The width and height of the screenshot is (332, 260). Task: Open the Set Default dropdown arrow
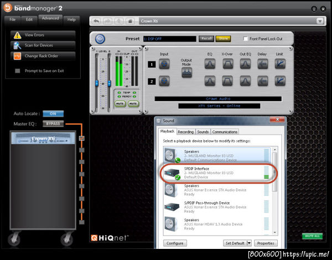pos(249,243)
